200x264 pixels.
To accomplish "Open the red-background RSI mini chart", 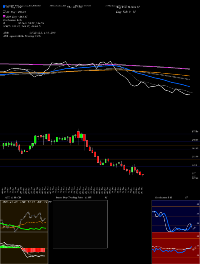I will pyautogui.click(x=176, y=248).
